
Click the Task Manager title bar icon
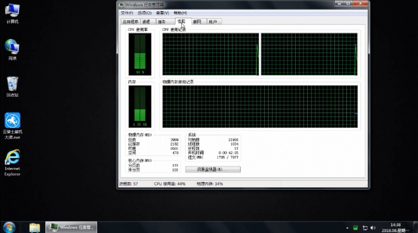122,5
